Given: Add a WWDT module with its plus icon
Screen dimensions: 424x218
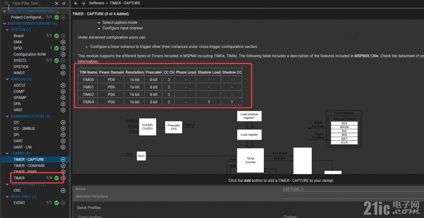Looking at the screenshot, I should pos(63,73).
